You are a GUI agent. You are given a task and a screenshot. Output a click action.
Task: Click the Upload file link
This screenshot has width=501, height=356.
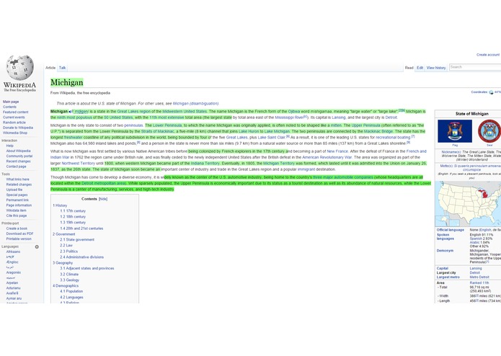[x=14, y=190]
